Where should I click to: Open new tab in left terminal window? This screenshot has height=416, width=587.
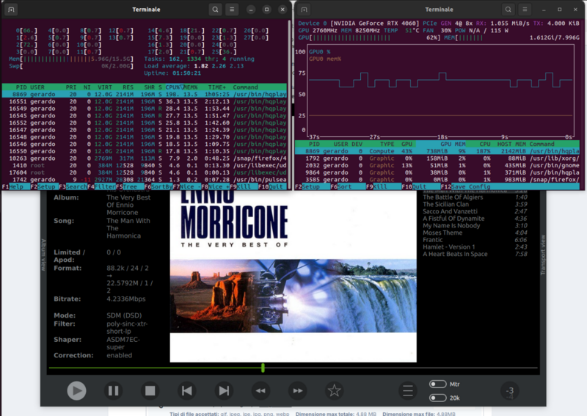12,10
